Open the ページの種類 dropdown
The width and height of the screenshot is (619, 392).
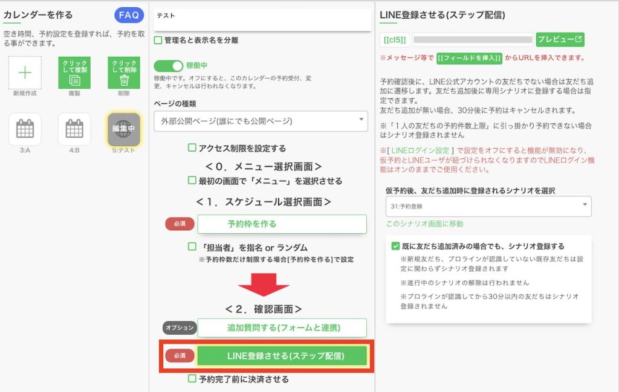261,121
